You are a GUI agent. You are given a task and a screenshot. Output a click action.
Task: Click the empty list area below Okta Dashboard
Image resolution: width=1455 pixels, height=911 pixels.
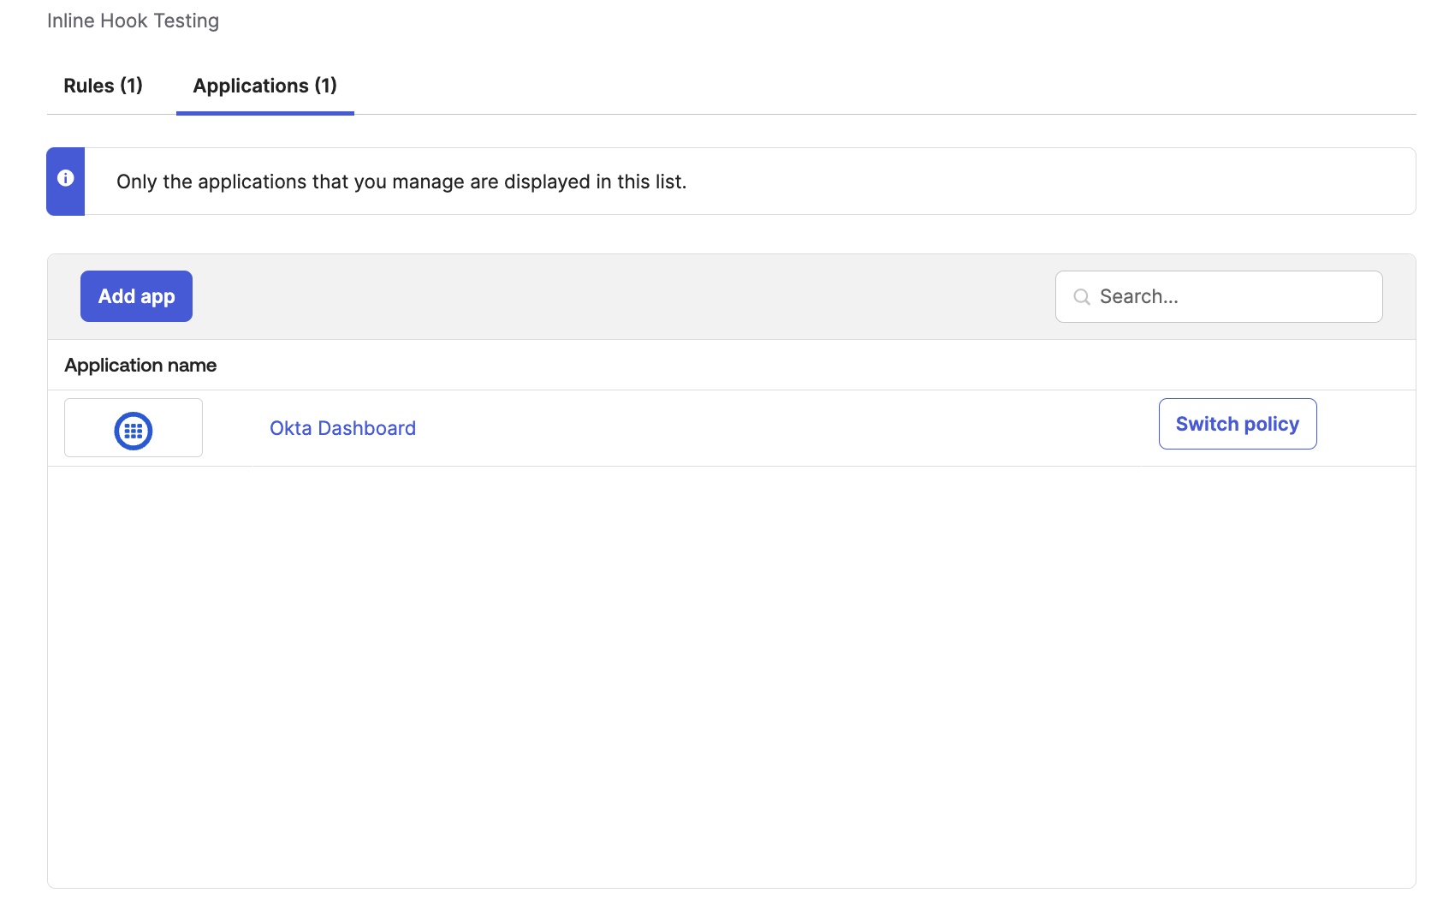685,668
